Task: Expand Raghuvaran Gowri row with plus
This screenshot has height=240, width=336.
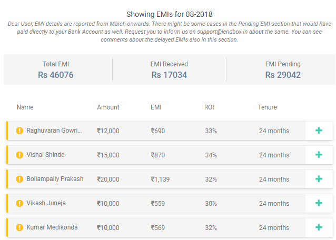Action: pos(319,131)
